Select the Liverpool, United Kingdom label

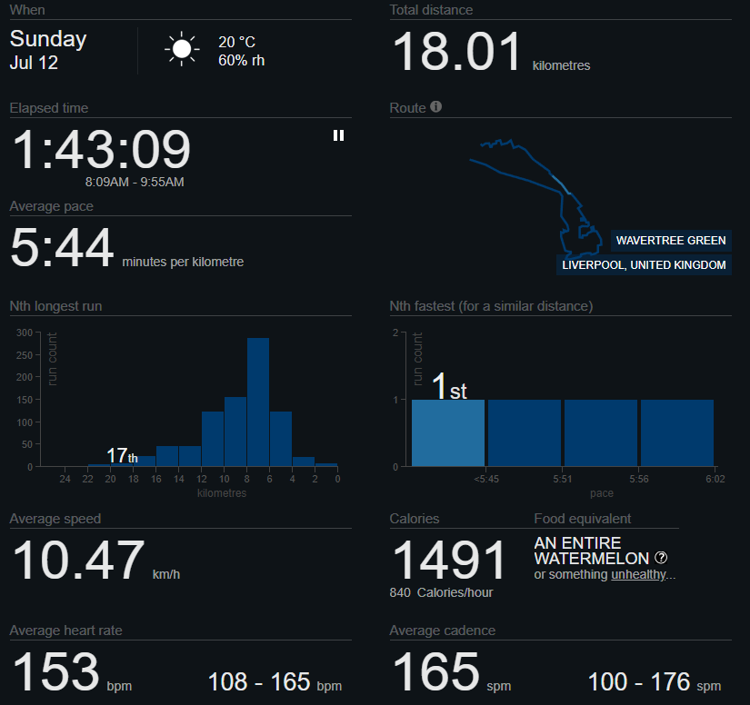[644, 264]
